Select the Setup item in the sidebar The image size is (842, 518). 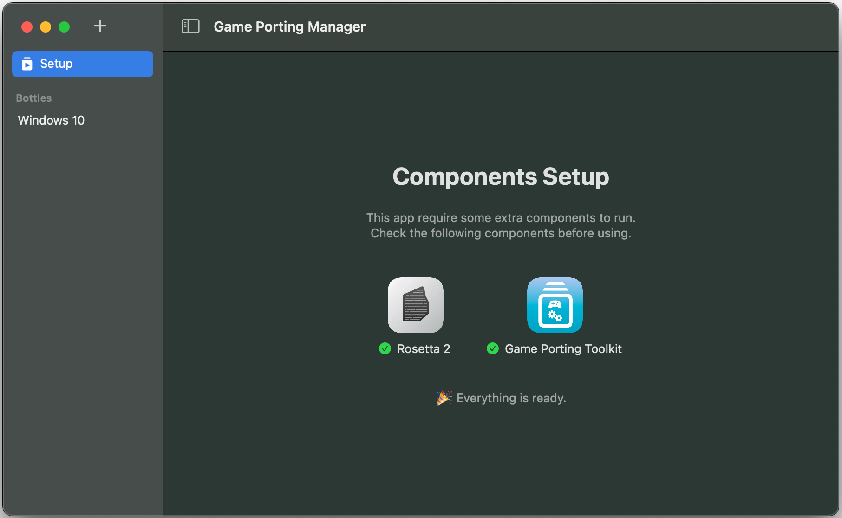(x=83, y=64)
